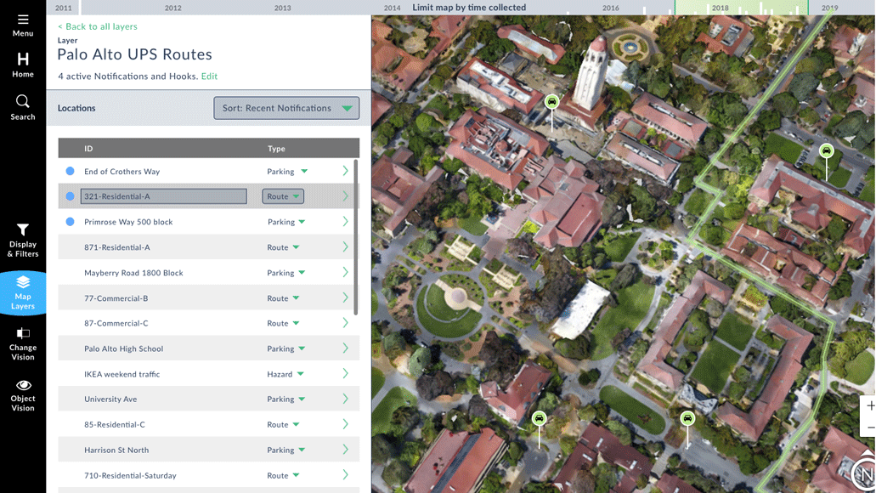Screen dimensions: 876x493
Task: Open Type dropdown for IKEA weekend traffic
Action: point(285,374)
